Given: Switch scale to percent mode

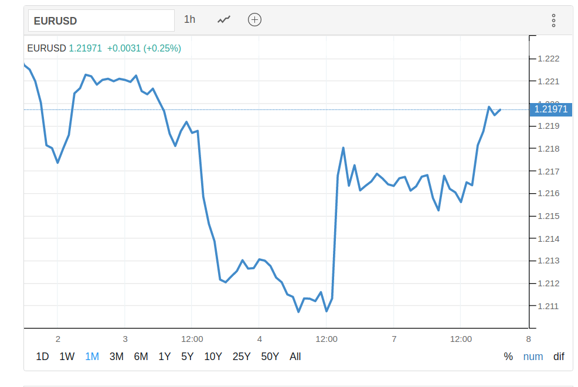Looking at the screenshot, I should pyautogui.click(x=508, y=357).
